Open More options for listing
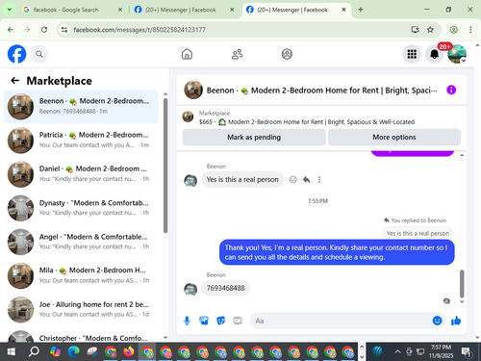The width and height of the screenshot is (481, 361). (x=394, y=138)
